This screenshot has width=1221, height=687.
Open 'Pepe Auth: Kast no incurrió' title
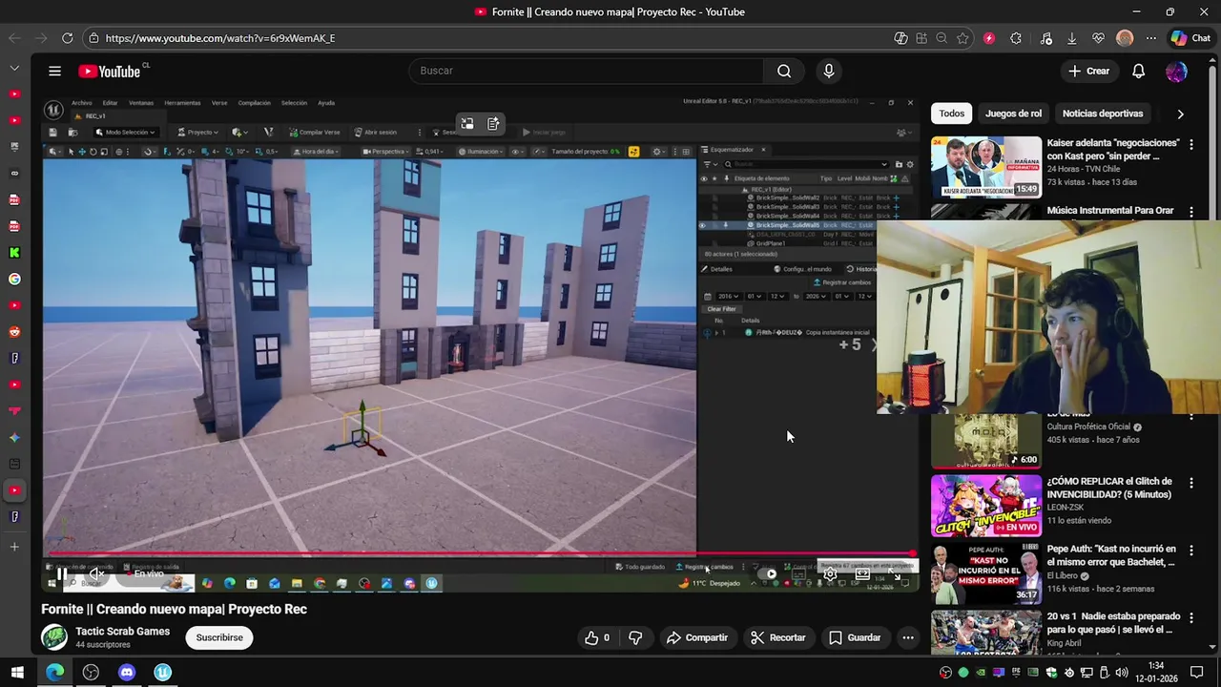tap(1111, 555)
